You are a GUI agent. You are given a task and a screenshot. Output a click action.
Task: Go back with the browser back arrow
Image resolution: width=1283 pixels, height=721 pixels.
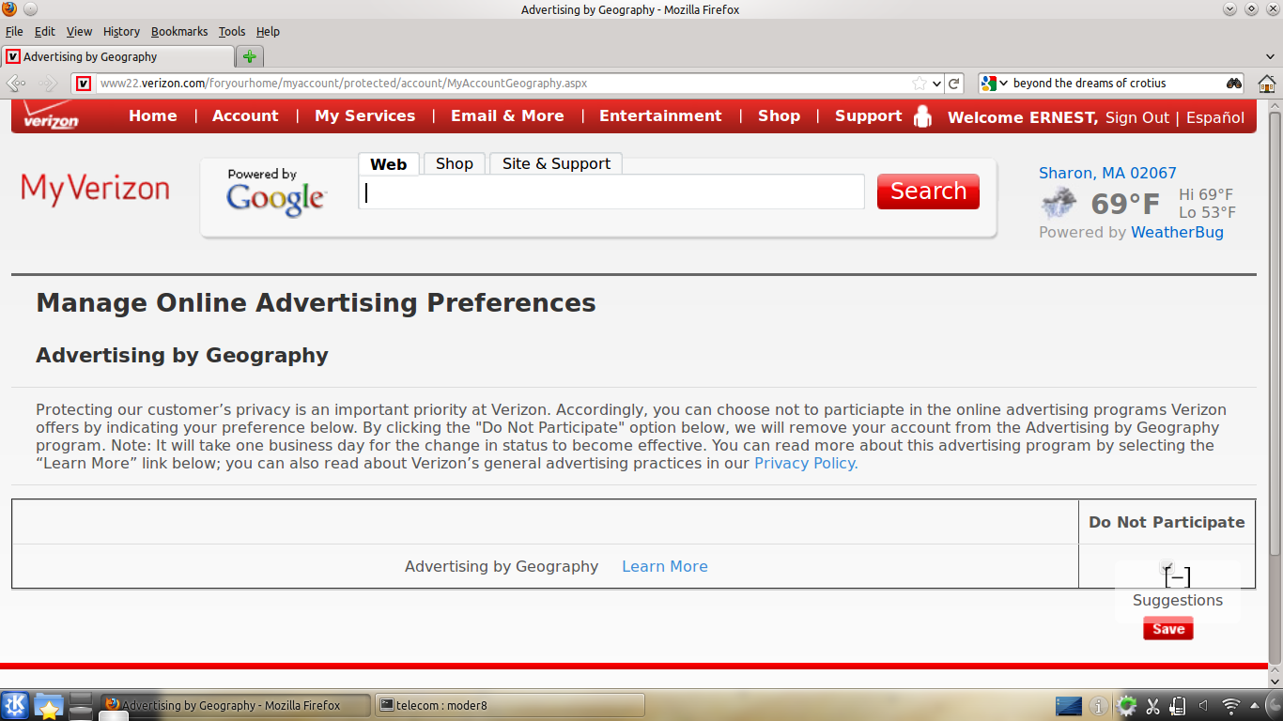coord(16,84)
